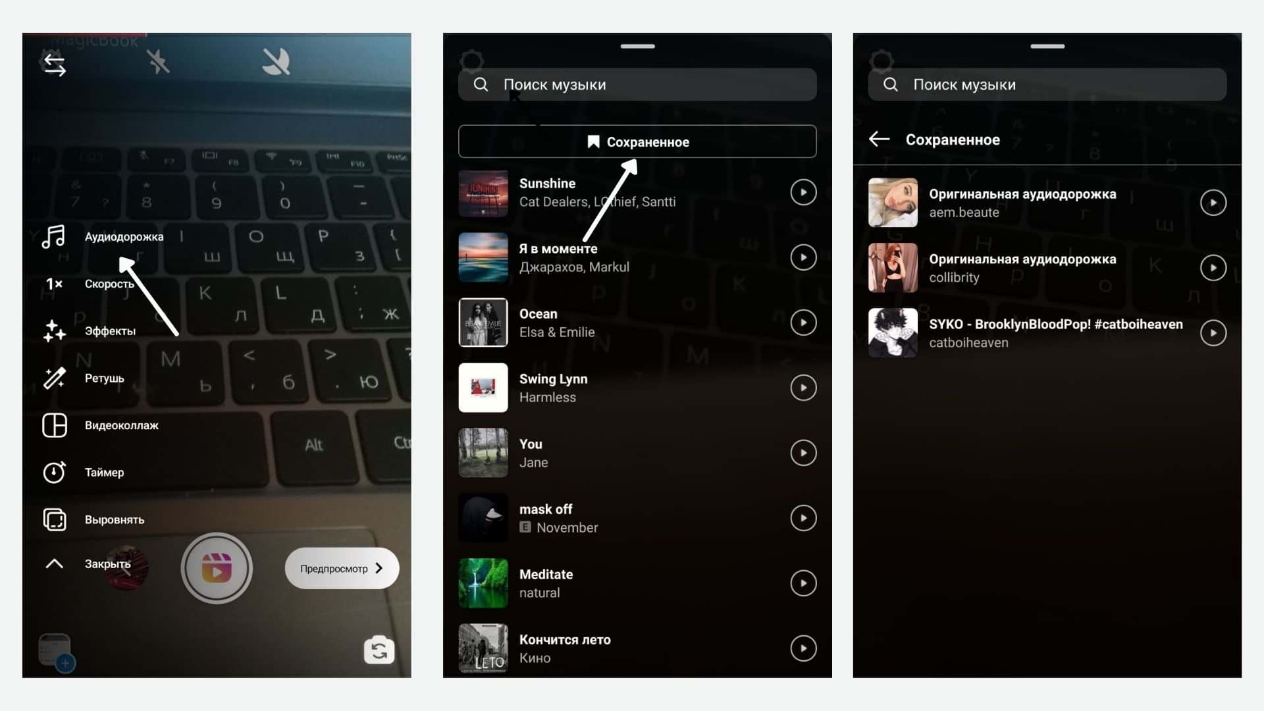
Task: Expand the Сохраненное section in right panel
Action: click(953, 139)
